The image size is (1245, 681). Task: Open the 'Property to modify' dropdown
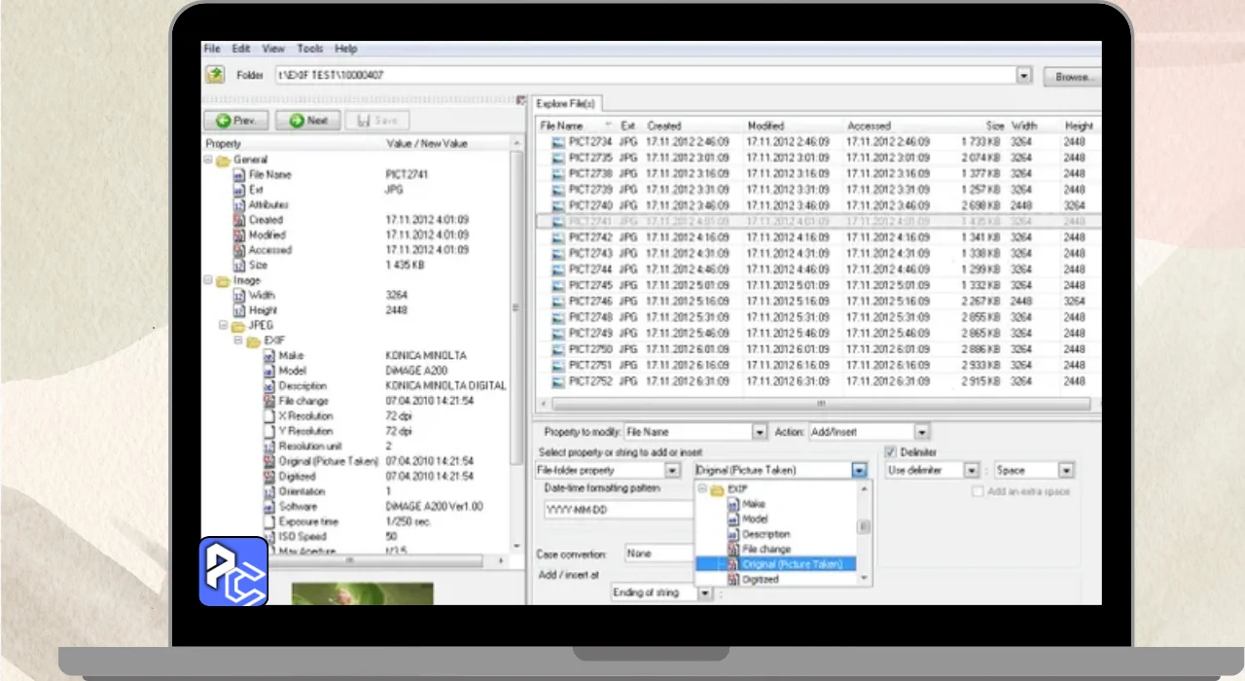click(x=760, y=432)
